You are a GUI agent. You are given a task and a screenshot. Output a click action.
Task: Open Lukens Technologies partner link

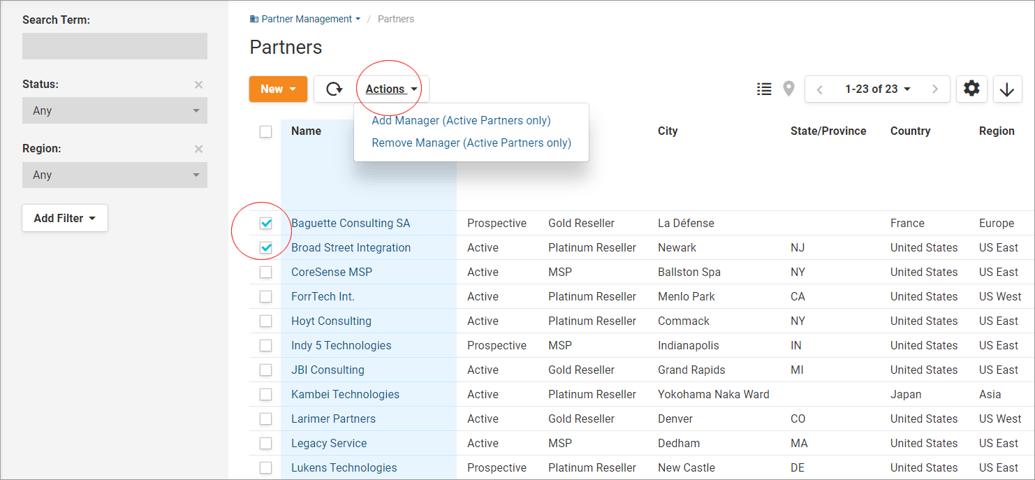click(x=344, y=467)
